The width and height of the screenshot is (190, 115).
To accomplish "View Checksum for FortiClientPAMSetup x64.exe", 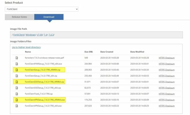I will [170, 64].
